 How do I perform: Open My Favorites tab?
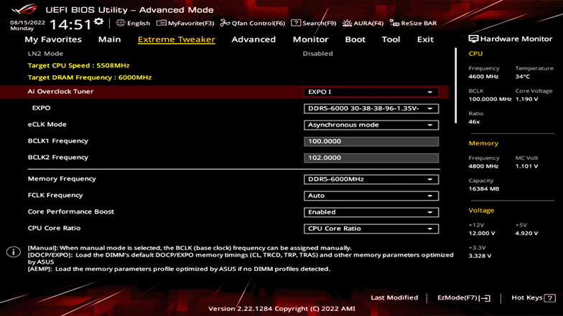click(53, 39)
